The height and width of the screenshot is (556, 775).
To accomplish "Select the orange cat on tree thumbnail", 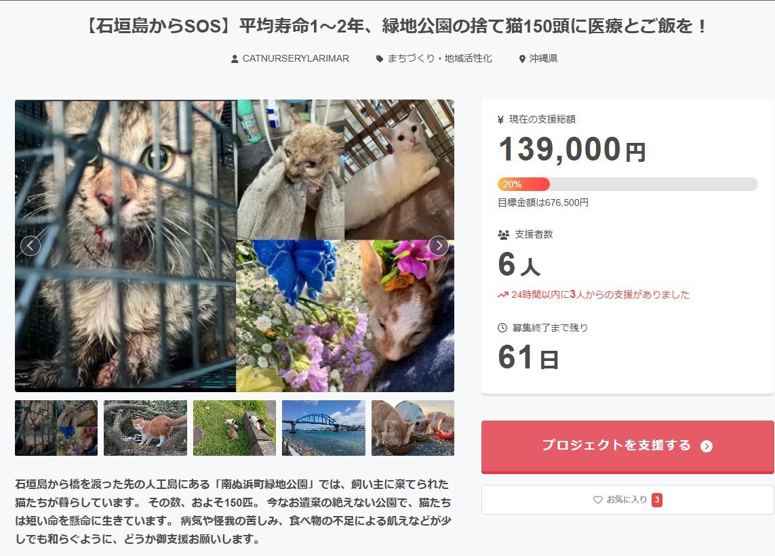I will pyautogui.click(x=145, y=428).
